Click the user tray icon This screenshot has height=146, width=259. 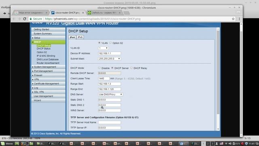(217, 144)
